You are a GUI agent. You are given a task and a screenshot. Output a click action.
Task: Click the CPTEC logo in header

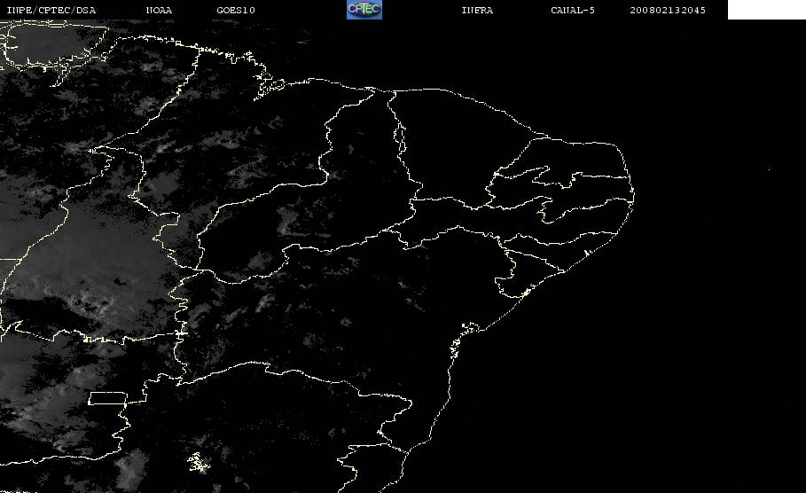click(364, 10)
